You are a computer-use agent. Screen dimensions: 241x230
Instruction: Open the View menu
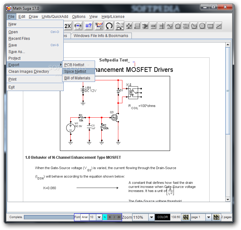(x=94, y=16)
